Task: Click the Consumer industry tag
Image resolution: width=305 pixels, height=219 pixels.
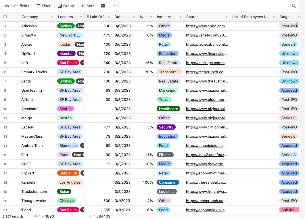Action: [168, 182]
